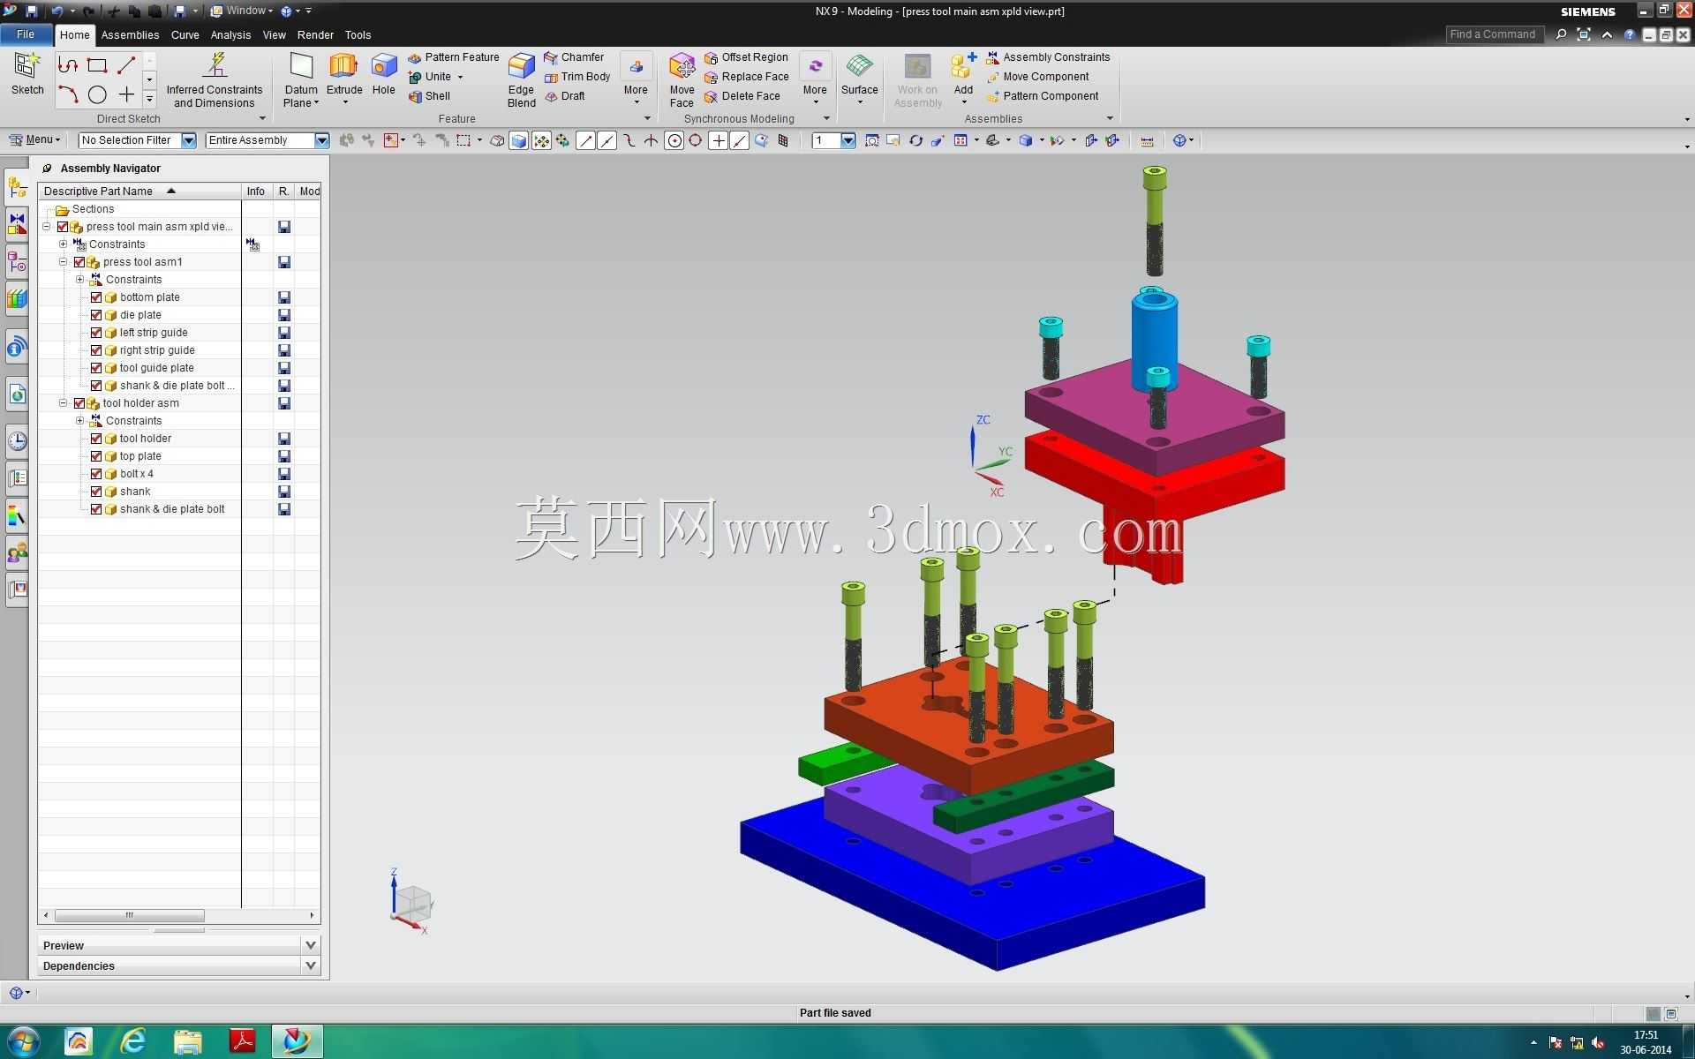The image size is (1695, 1059).
Task: Click the Find a Command field
Action: coord(1494,34)
